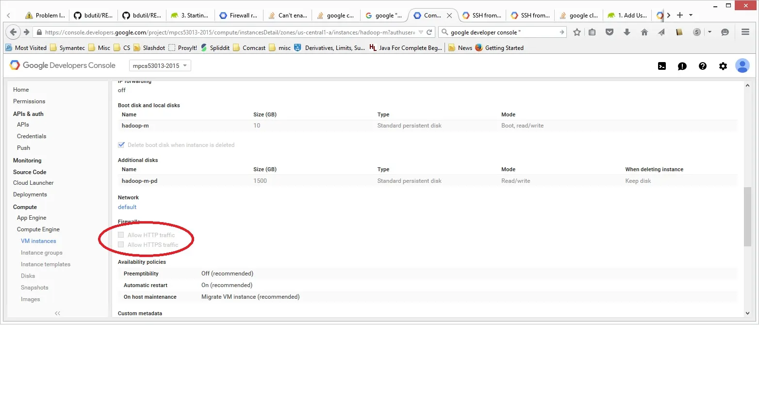The height and width of the screenshot is (419, 759).
Task: Reload the page with the refresh icon
Action: pos(429,32)
